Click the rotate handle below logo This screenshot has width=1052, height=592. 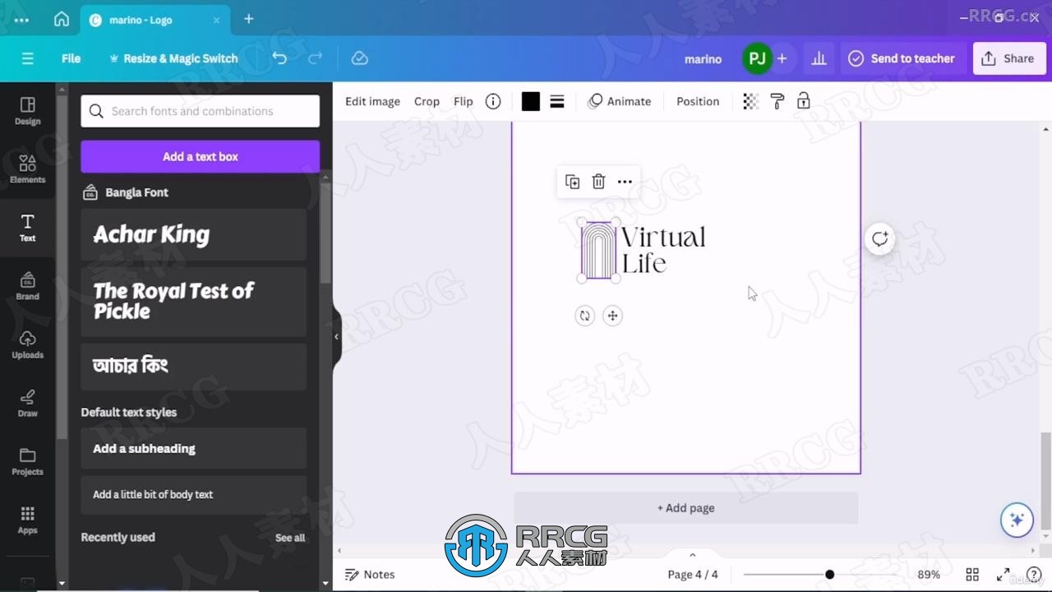(x=584, y=316)
